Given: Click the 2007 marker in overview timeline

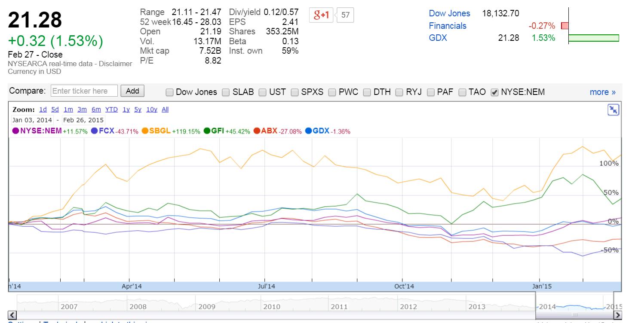Looking at the screenshot, I should 69,307.
